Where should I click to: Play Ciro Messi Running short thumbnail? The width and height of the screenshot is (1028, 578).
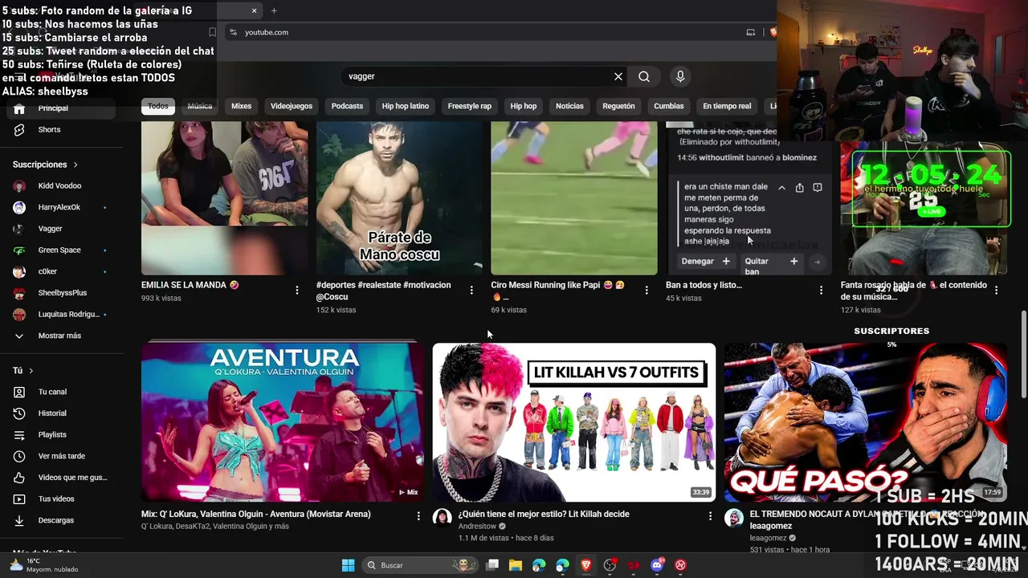[x=573, y=198]
